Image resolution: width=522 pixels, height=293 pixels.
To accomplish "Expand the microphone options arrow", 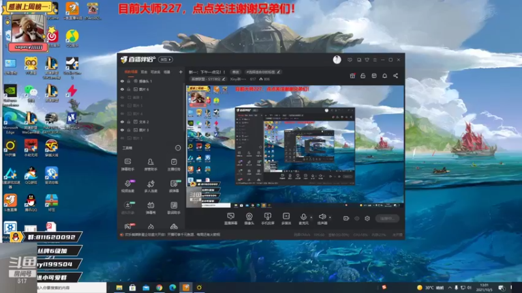I will (311, 217).
